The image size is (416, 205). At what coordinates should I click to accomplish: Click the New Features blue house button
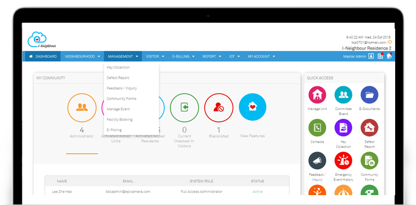253,107
